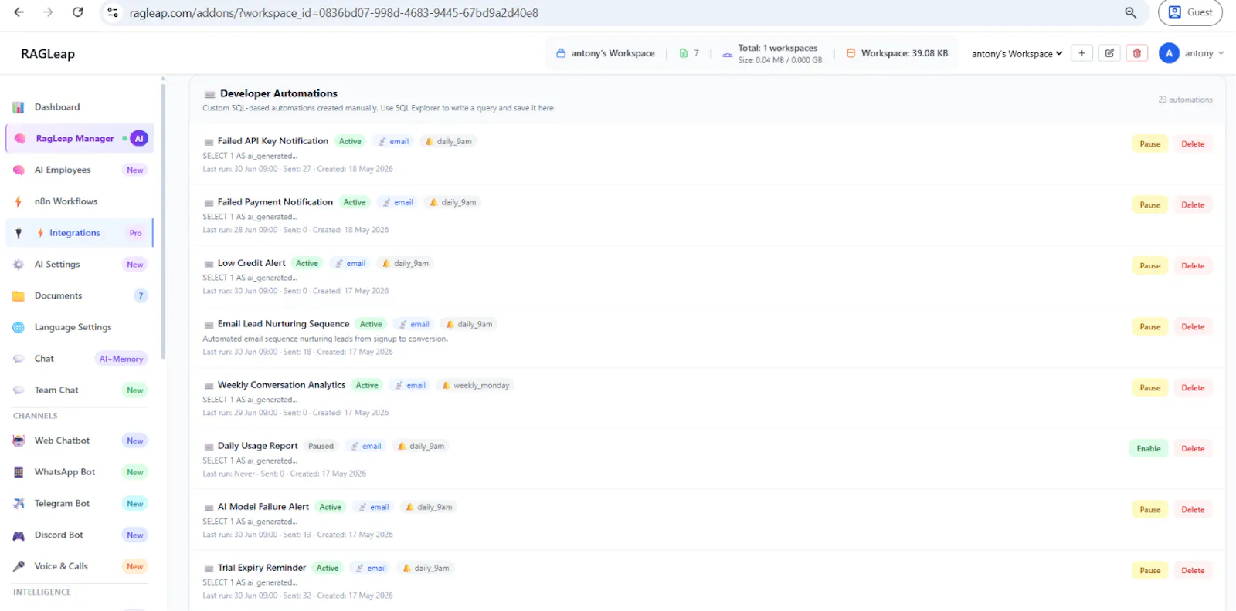1236x611 pixels.
Task: Delete the Trial Expiry Reminder automation
Action: coord(1193,571)
